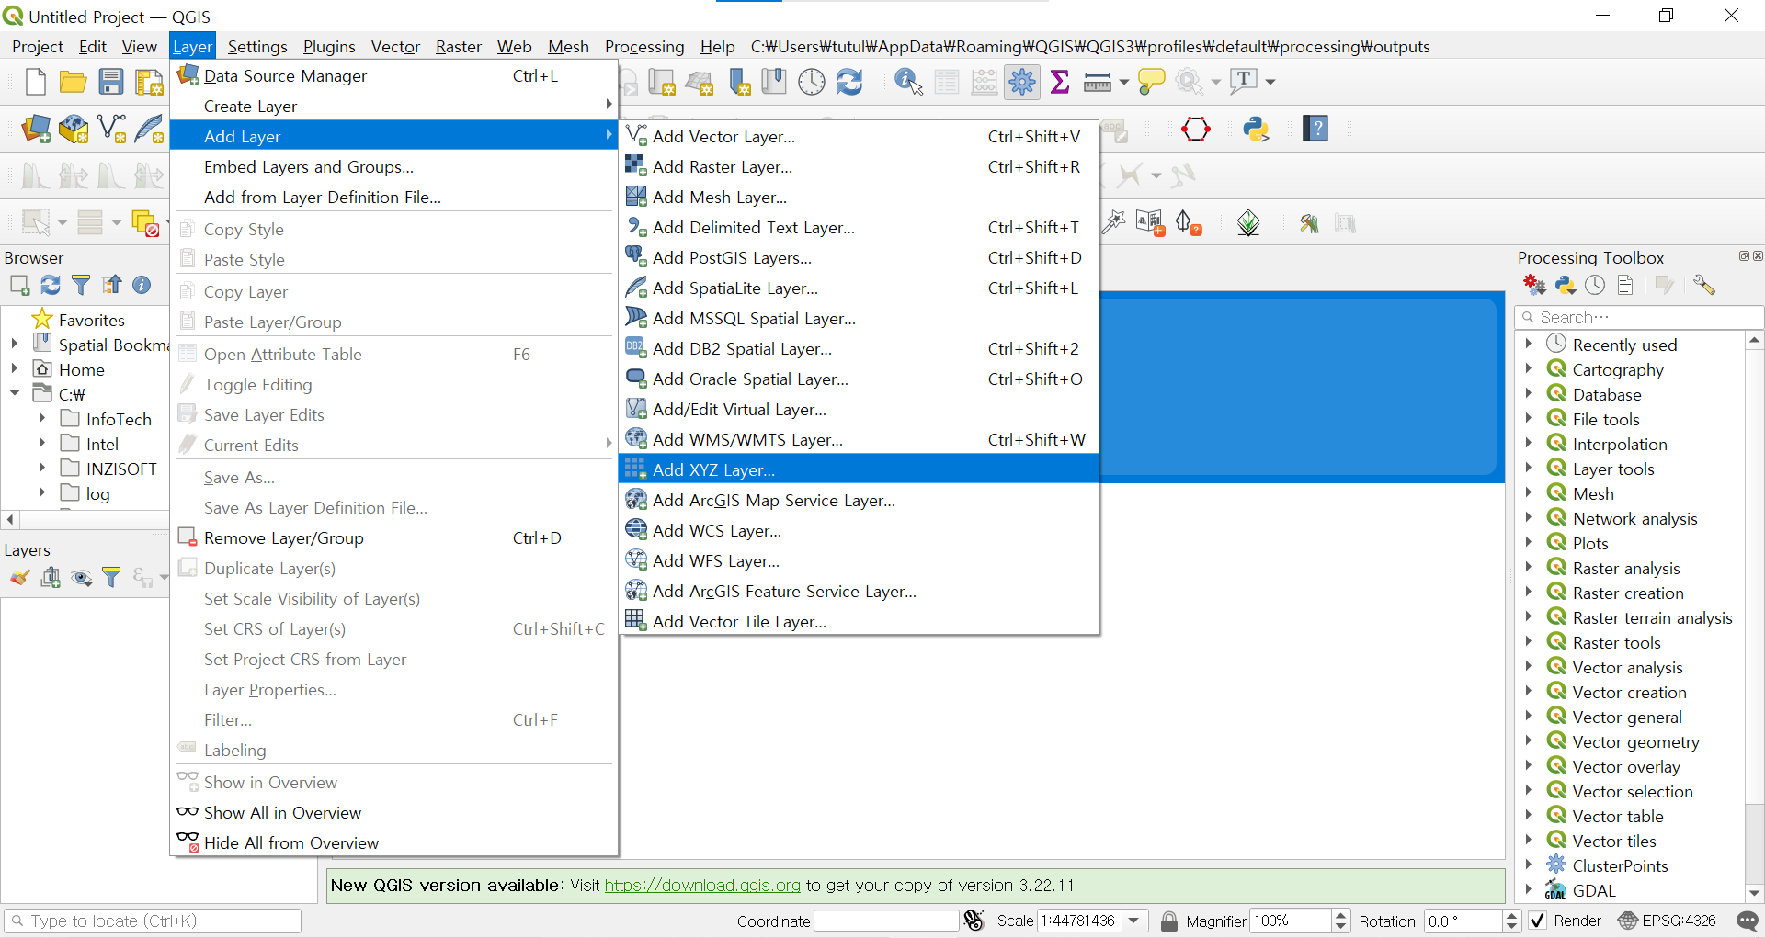Click Filter Browser funnel icon
The width and height of the screenshot is (1765, 938).
pos(81,285)
